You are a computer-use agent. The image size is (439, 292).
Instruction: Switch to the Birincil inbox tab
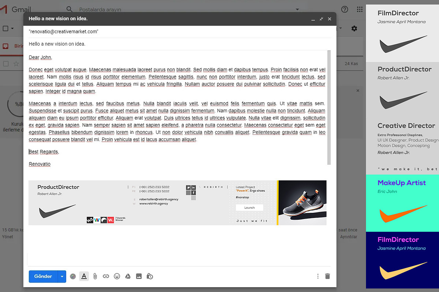[x=12, y=46]
